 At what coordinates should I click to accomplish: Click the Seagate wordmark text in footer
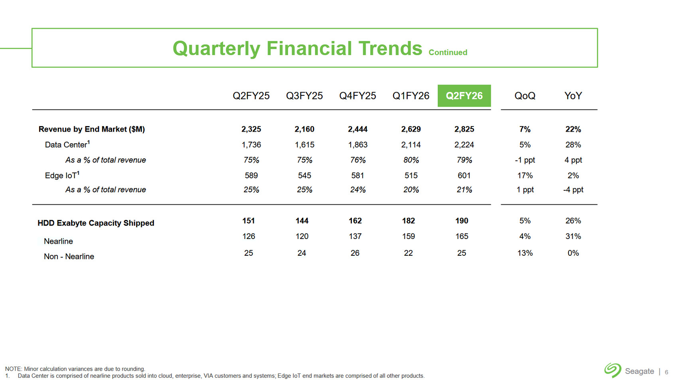(x=639, y=371)
